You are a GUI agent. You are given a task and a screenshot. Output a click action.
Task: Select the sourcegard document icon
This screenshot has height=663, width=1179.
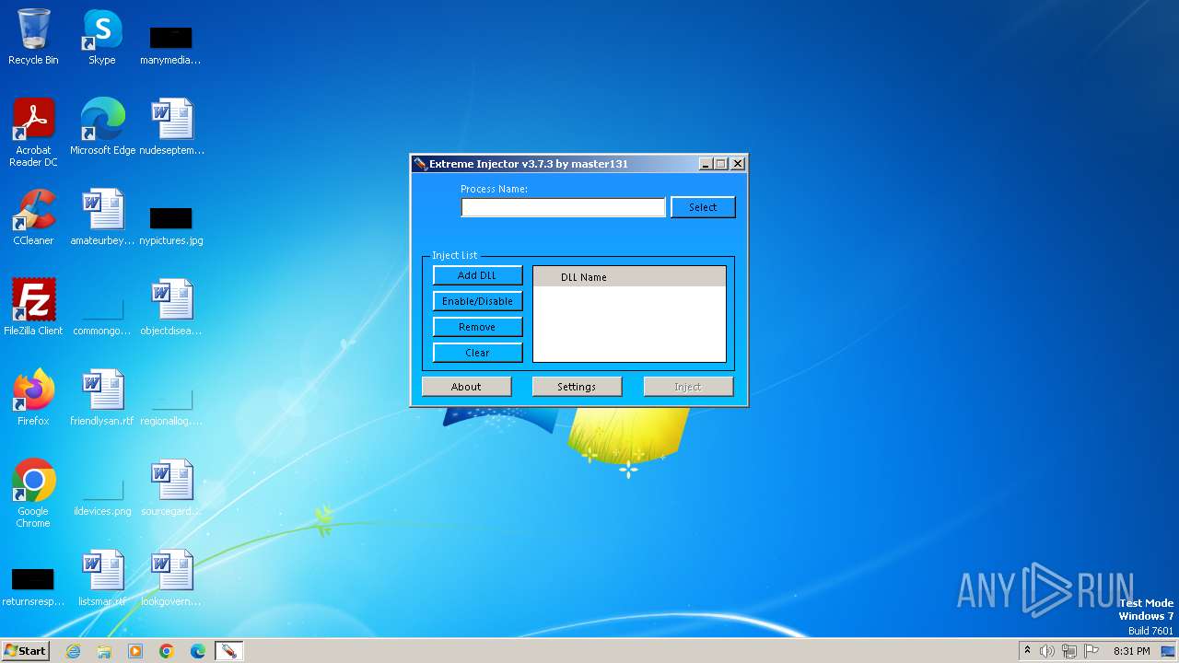pyautogui.click(x=171, y=487)
